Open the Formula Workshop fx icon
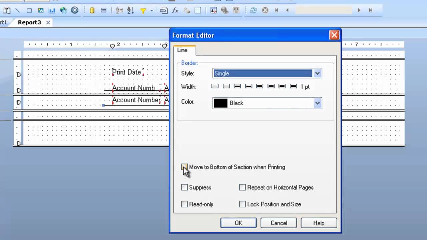 point(175,10)
